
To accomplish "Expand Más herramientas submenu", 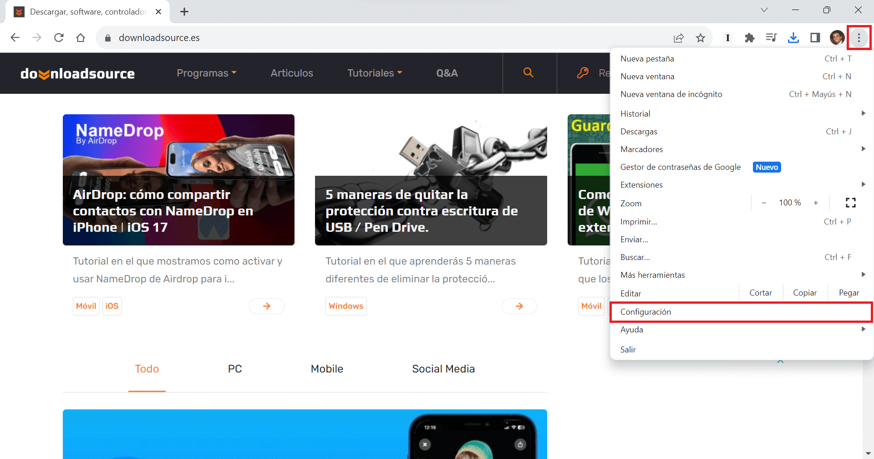I will [x=742, y=275].
